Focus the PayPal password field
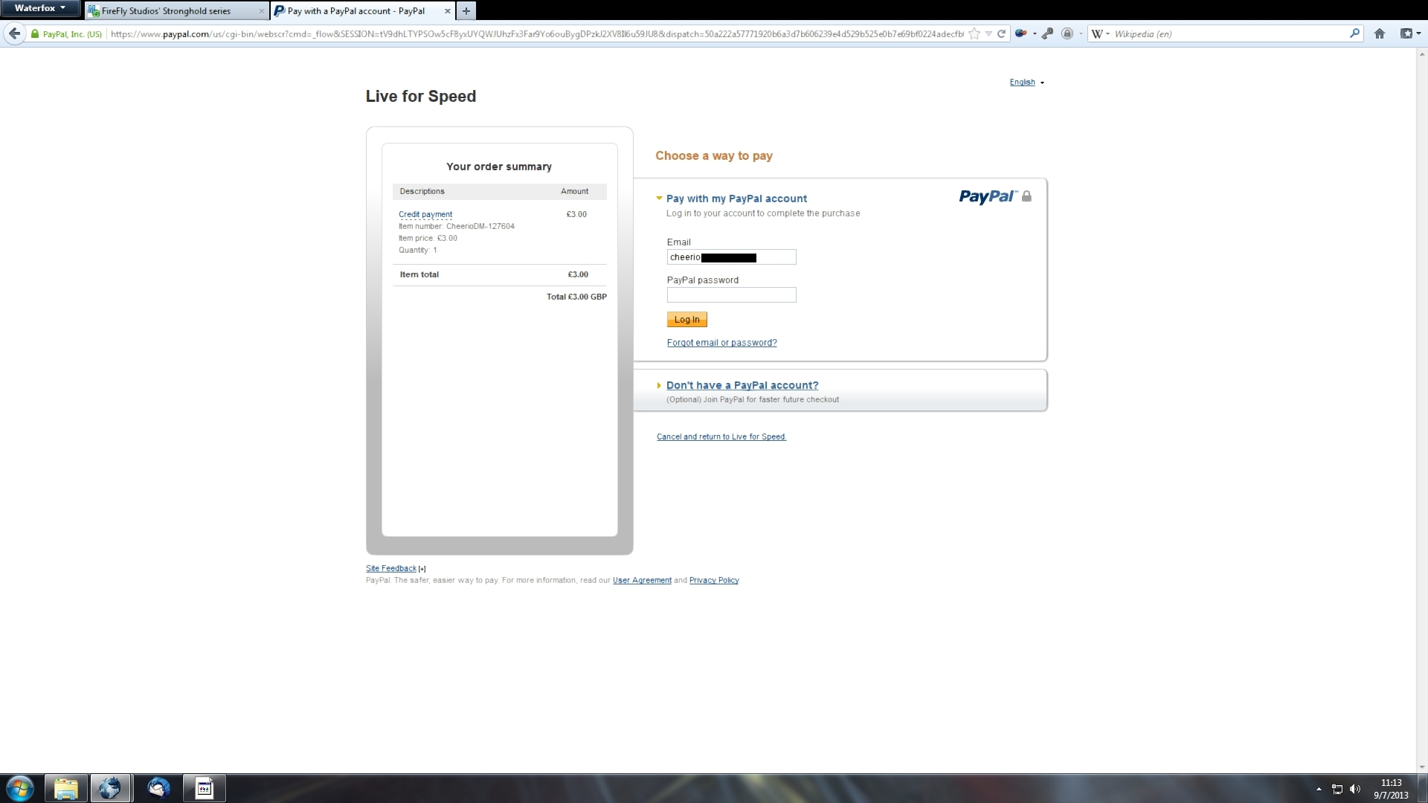This screenshot has height=803, width=1428. [731, 295]
